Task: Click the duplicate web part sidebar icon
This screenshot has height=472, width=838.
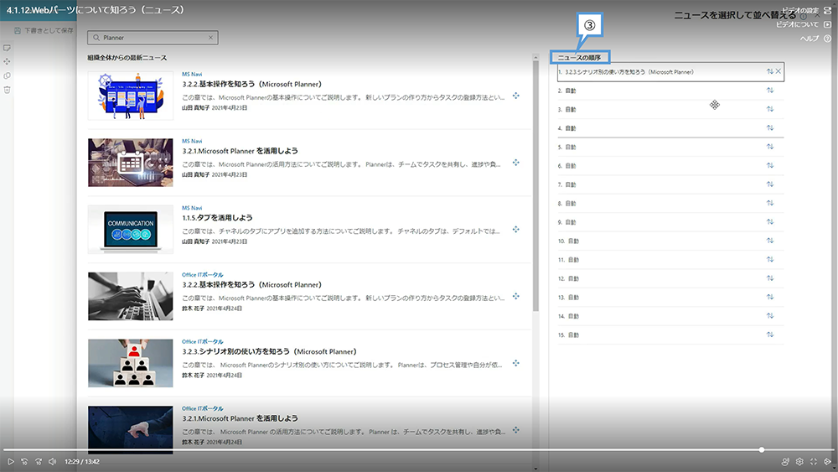Action: pyautogui.click(x=7, y=75)
